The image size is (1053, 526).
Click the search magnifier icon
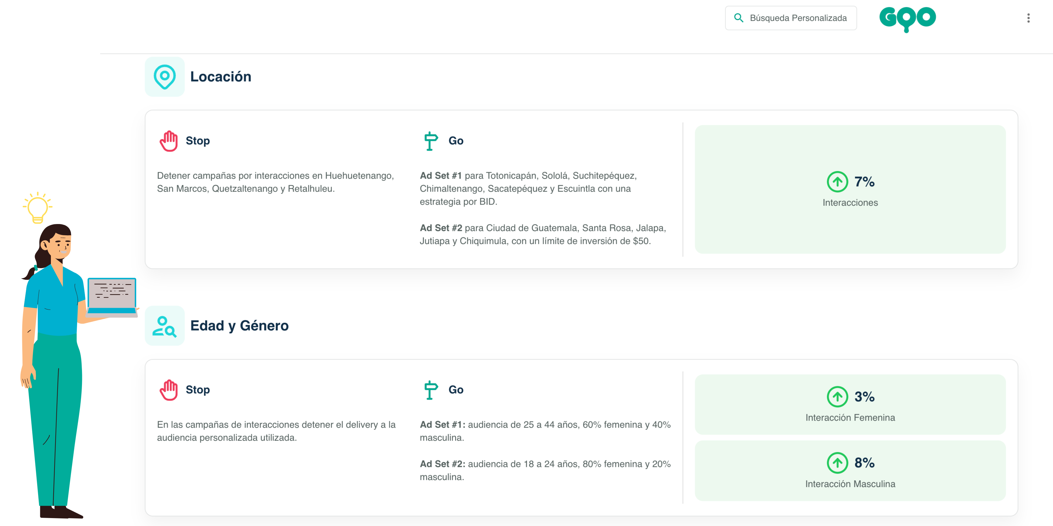(x=738, y=18)
